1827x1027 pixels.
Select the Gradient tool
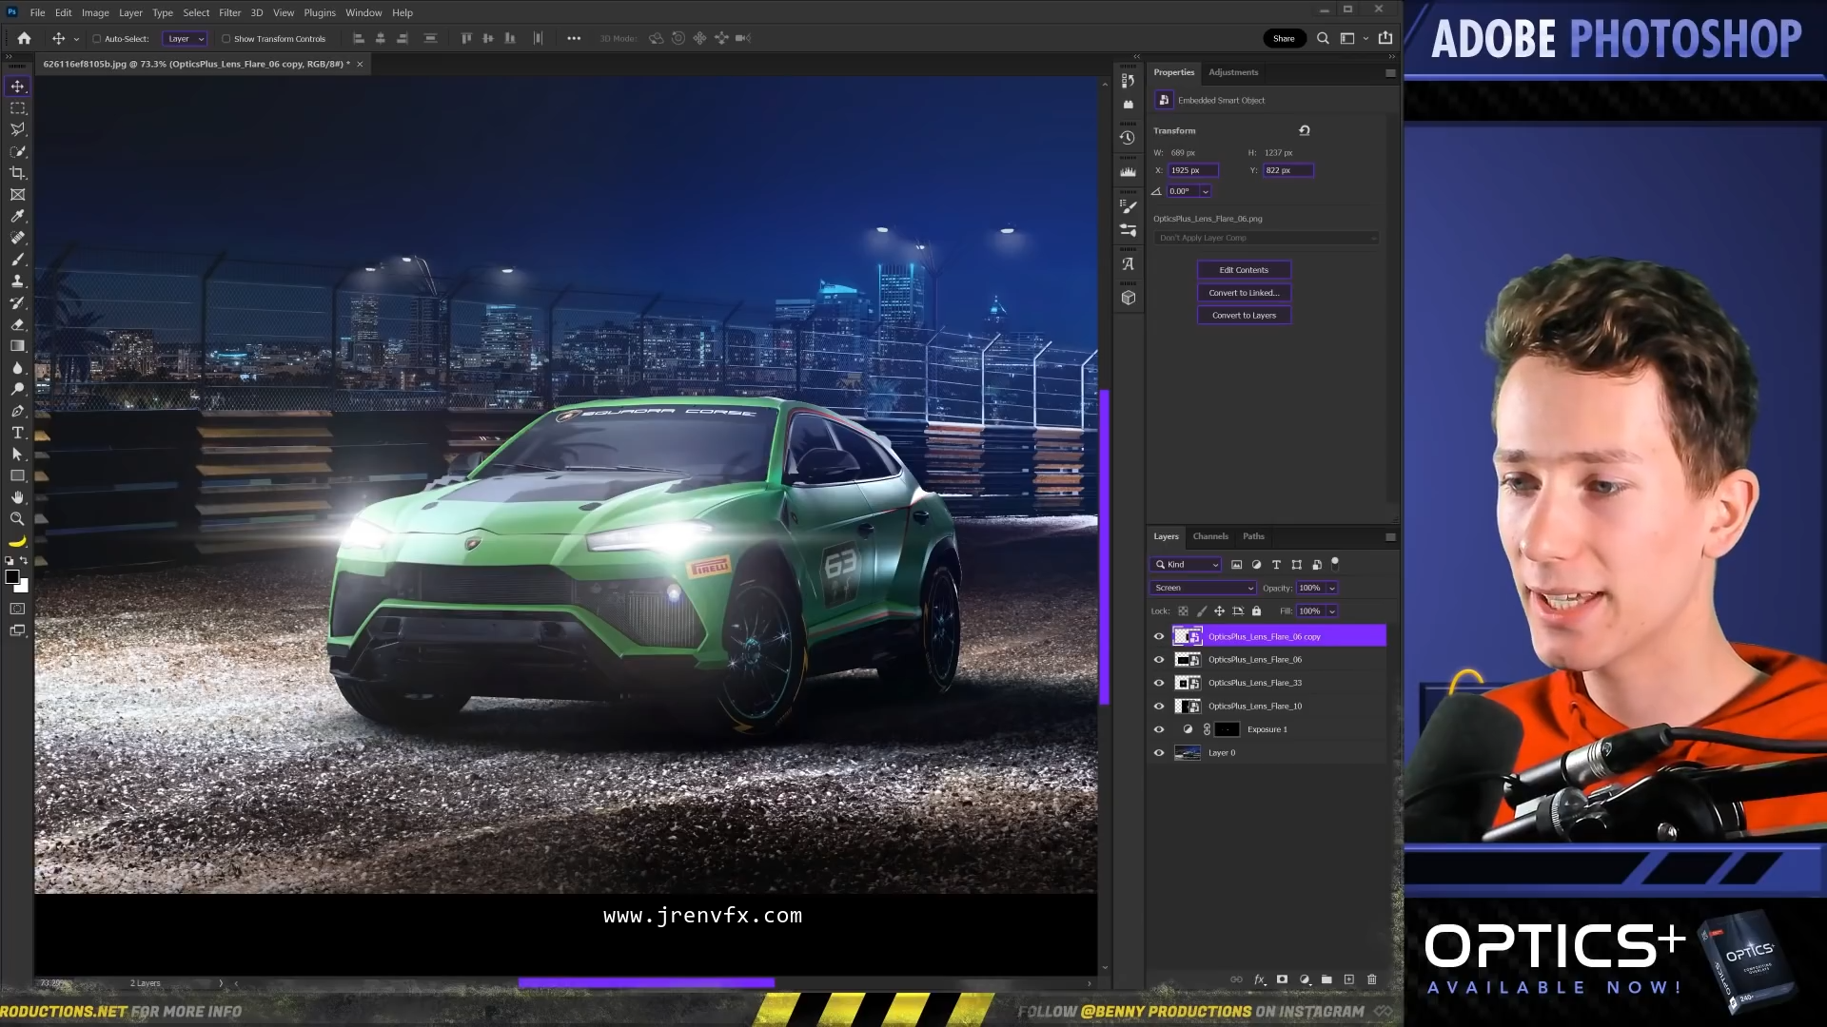17,346
